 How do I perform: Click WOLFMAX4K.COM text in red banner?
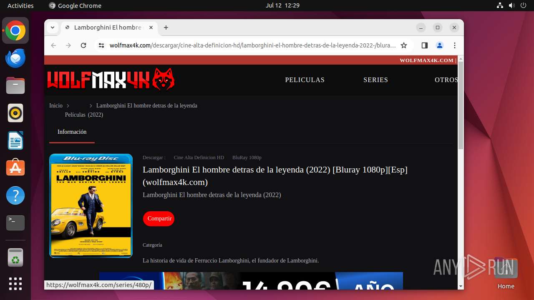(426, 60)
